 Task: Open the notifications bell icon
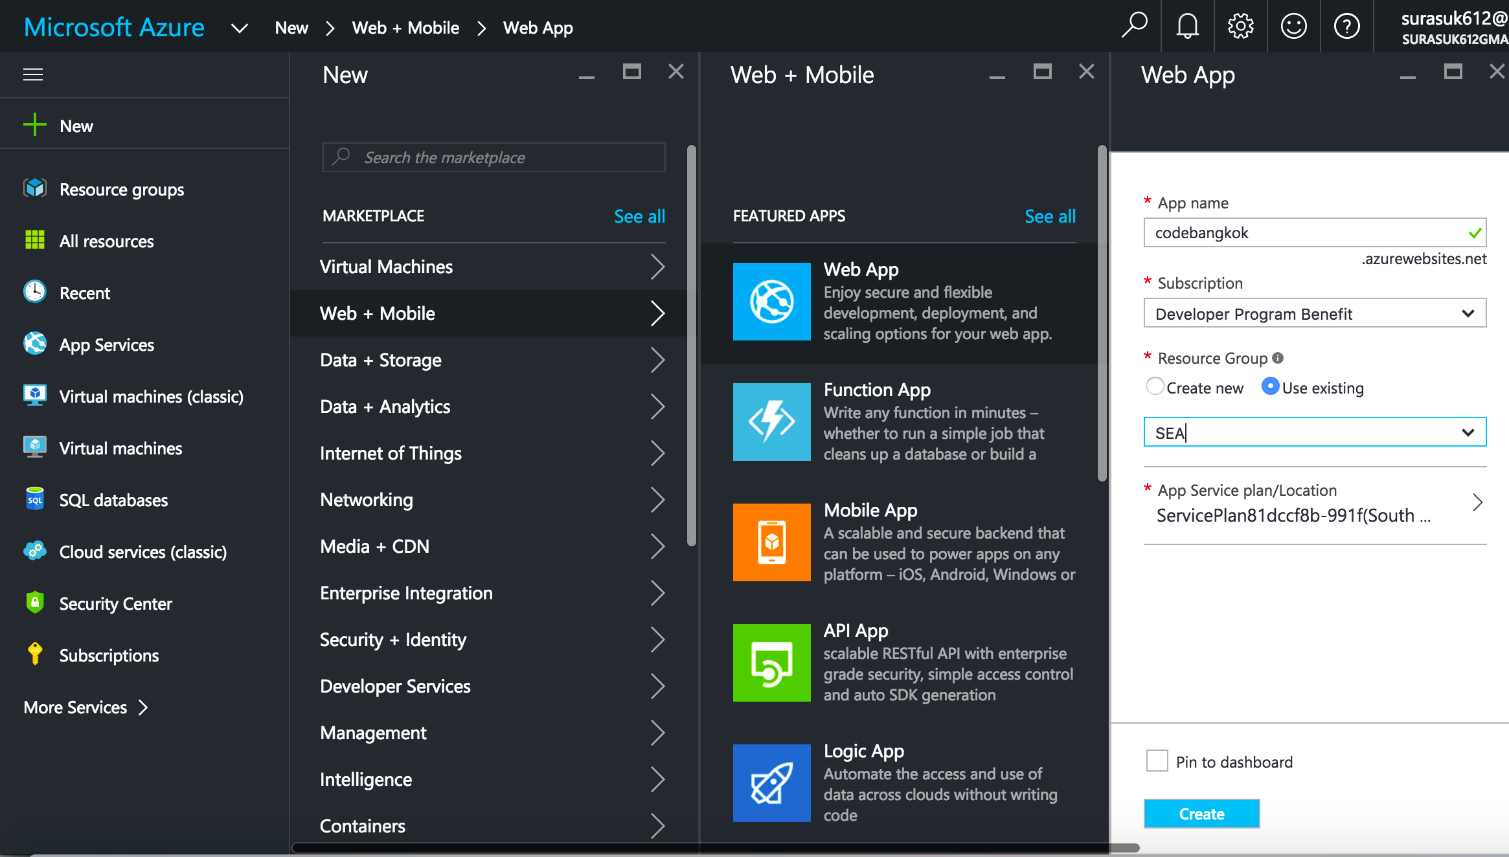[1187, 26]
